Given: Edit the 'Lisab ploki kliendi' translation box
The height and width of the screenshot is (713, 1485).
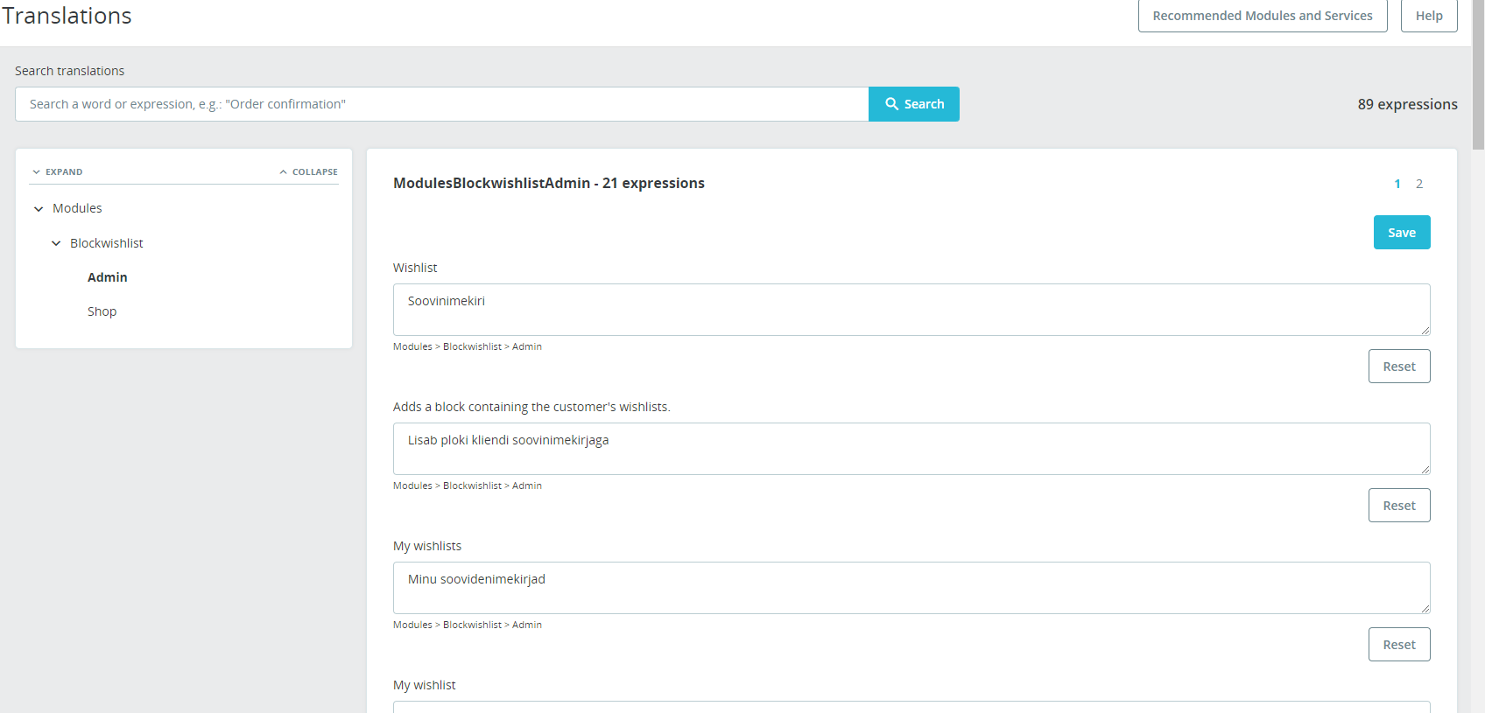Looking at the screenshot, I should [x=911, y=449].
